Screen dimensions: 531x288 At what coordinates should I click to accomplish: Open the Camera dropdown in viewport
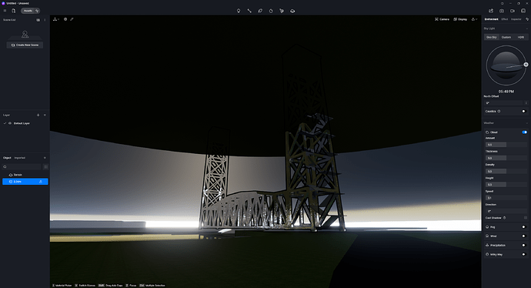point(442,19)
